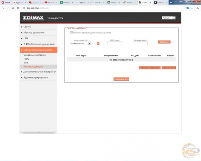Click the 'No data available in table' row
201x161 pixels.
[121, 60]
